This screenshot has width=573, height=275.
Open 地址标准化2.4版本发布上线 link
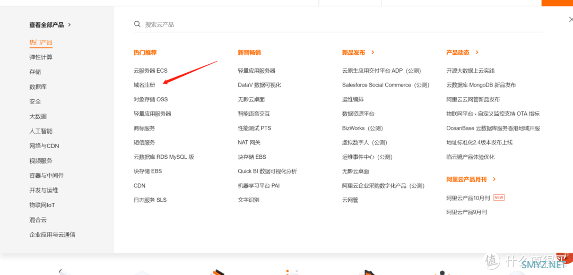(480, 143)
